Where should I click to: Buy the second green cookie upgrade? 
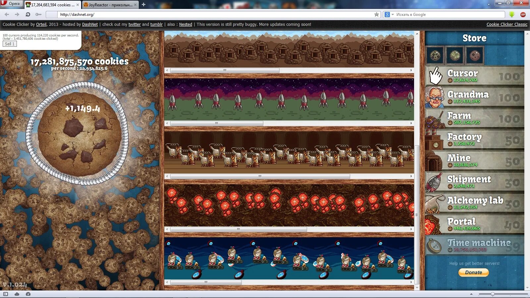[x=455, y=55]
